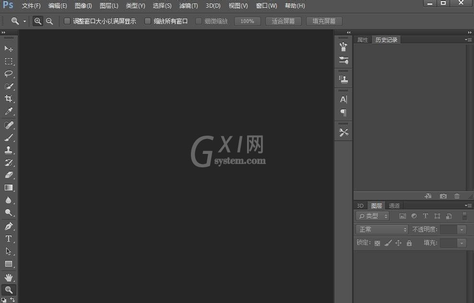The width and height of the screenshot is (474, 303).
Task: Open the Tool Presets panel icon
Action: click(344, 132)
